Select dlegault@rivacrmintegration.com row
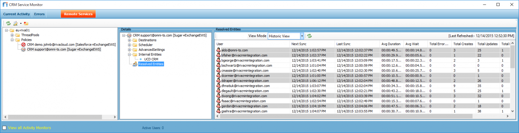 click(363, 91)
